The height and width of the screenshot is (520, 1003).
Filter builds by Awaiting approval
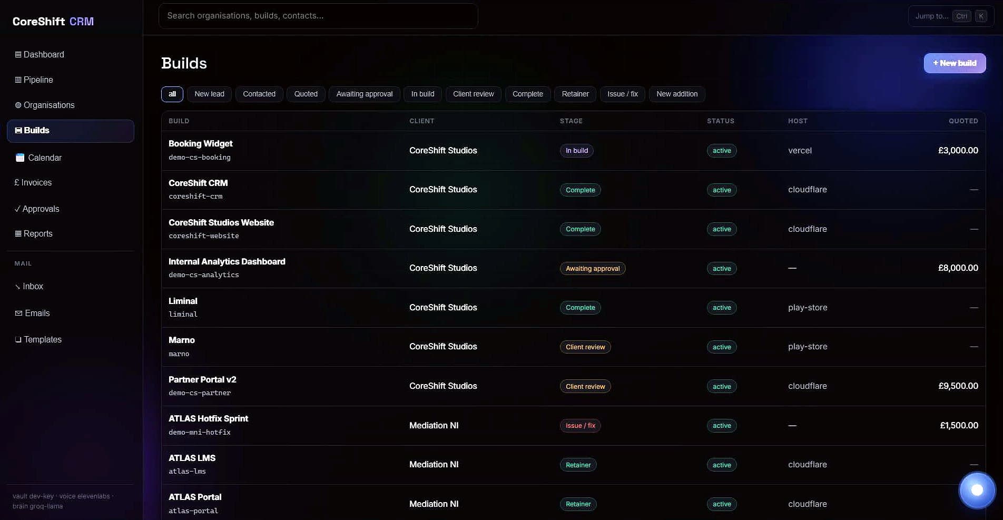coord(365,94)
